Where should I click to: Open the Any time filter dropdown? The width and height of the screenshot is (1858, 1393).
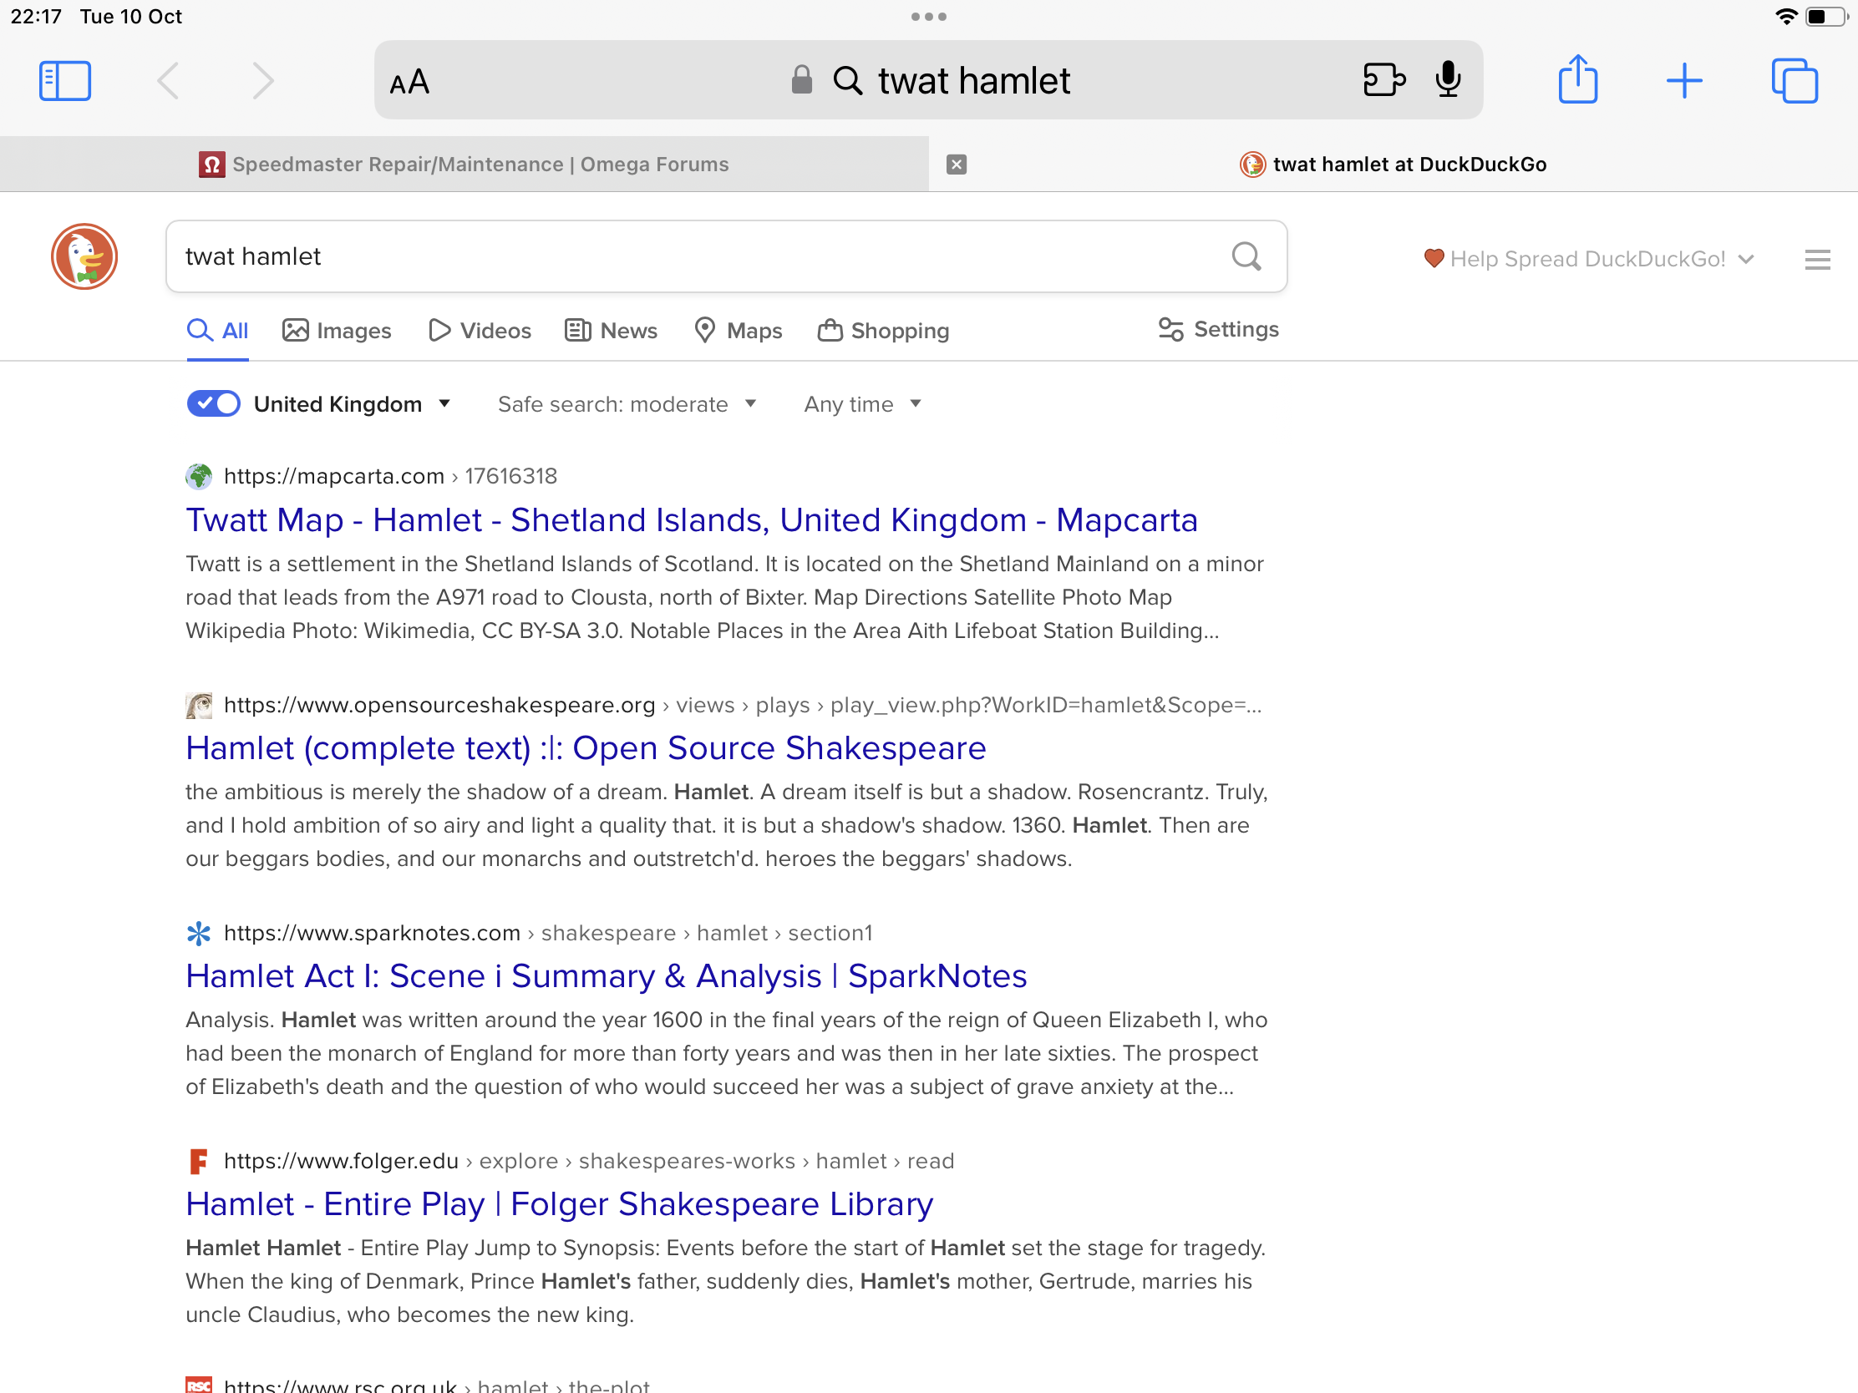(x=862, y=404)
